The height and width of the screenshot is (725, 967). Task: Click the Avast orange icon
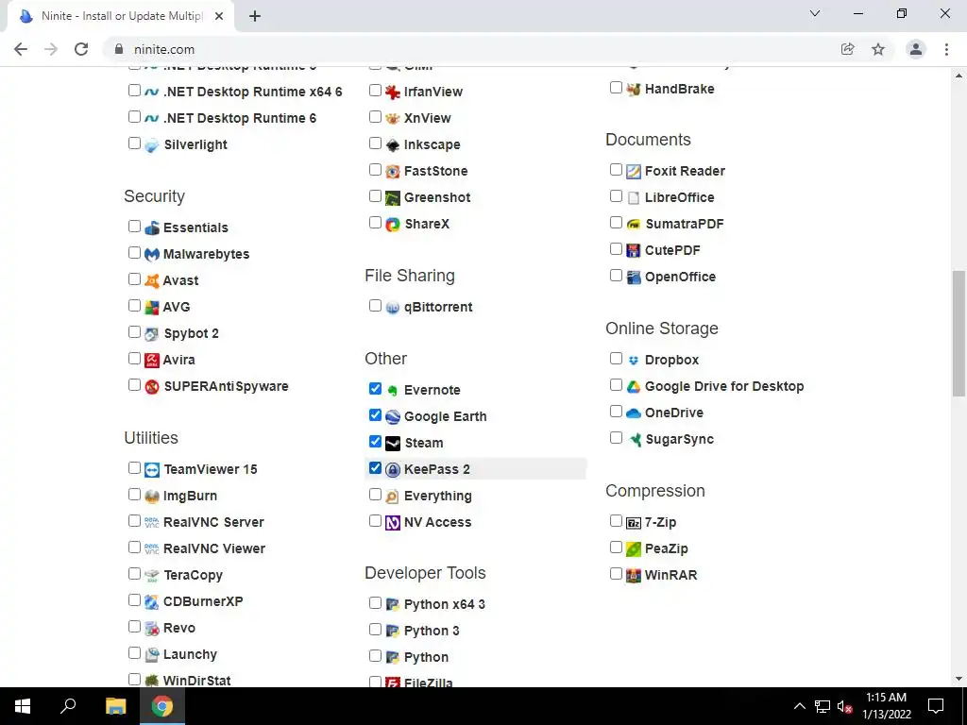[152, 280]
